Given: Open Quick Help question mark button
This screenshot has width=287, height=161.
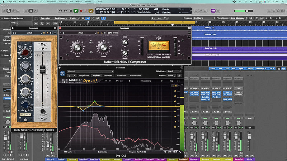Looking at the screenshot, I should [13, 11].
